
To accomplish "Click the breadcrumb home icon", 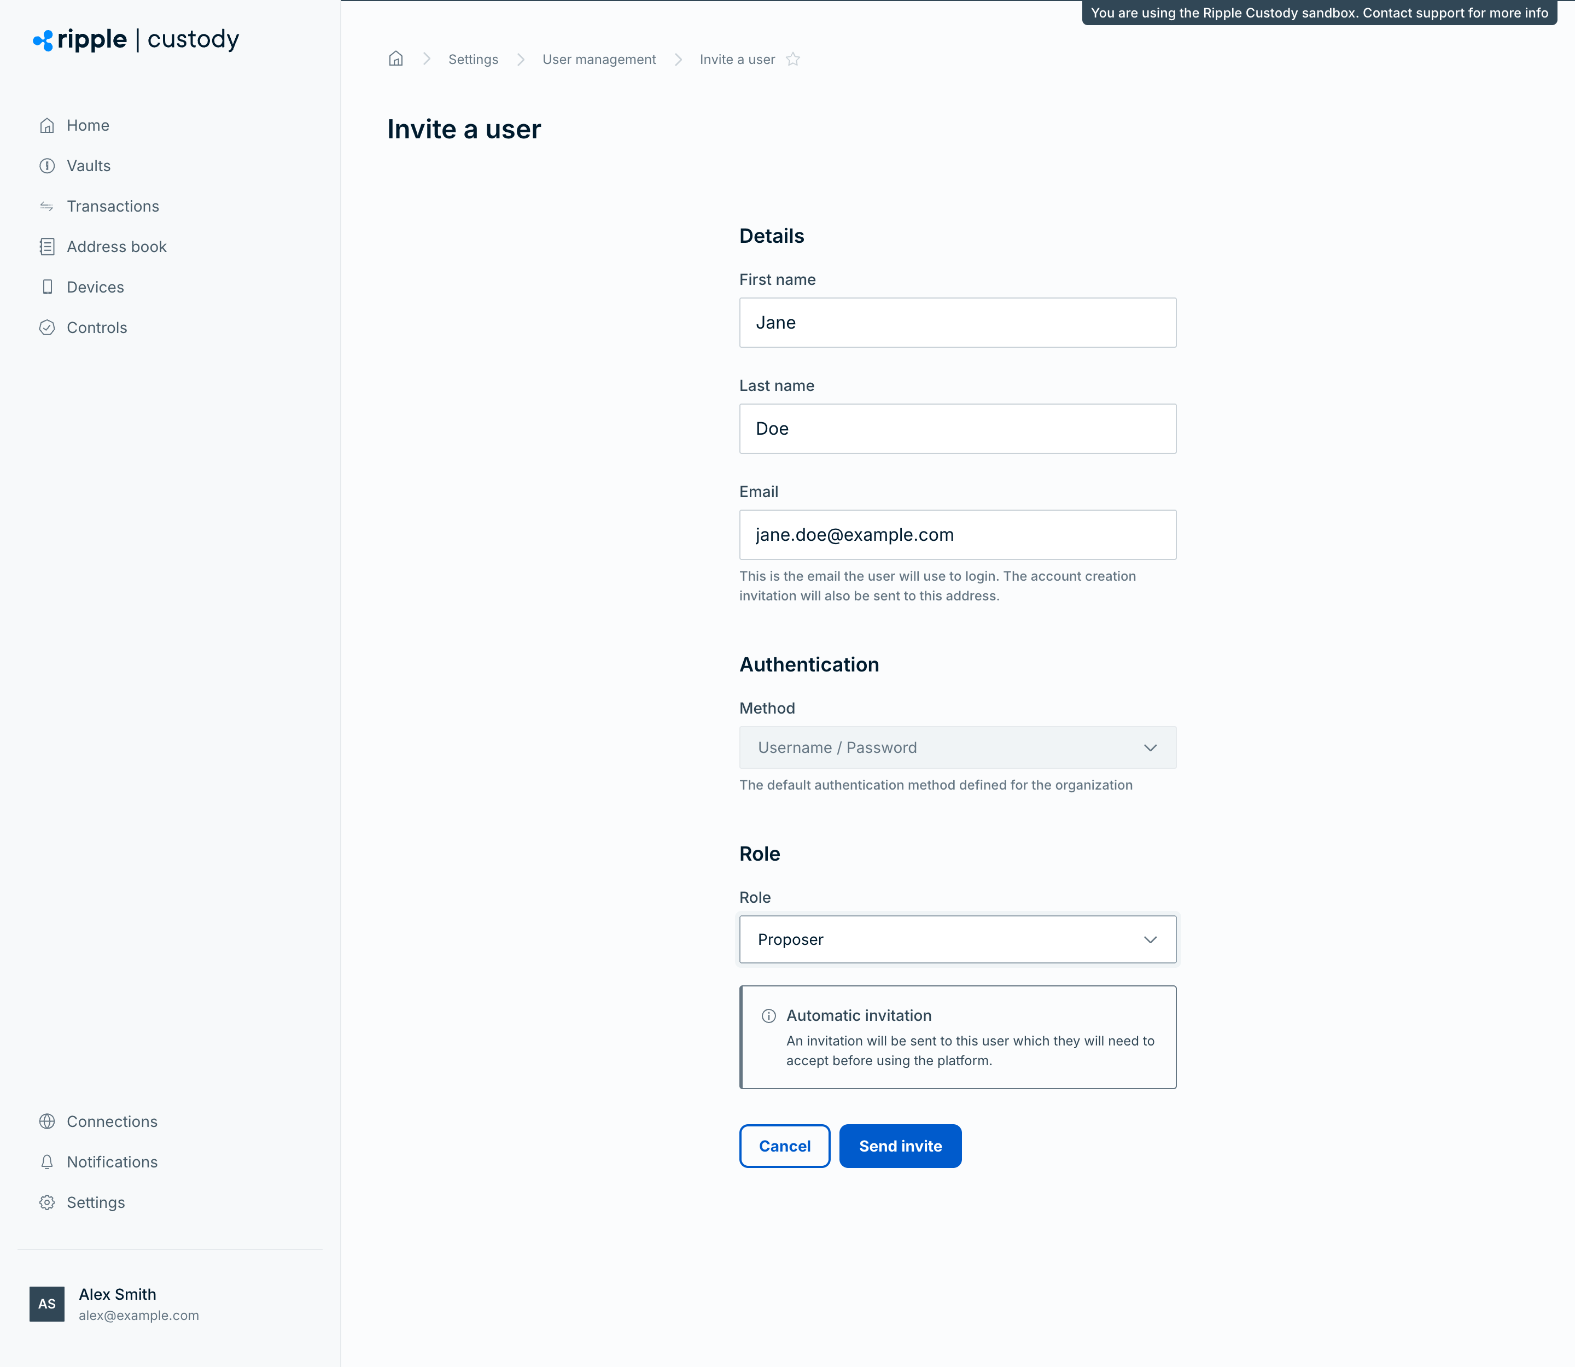I will pos(396,59).
